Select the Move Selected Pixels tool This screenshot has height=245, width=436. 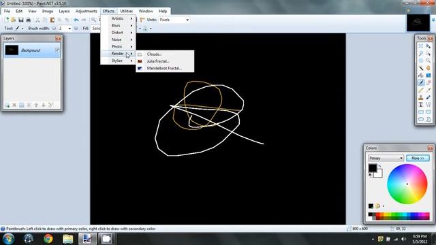tap(429, 46)
